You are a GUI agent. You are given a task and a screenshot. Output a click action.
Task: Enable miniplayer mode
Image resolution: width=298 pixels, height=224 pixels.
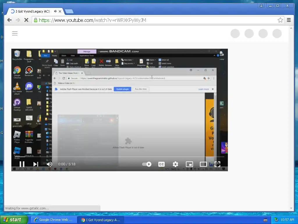pos(189,164)
